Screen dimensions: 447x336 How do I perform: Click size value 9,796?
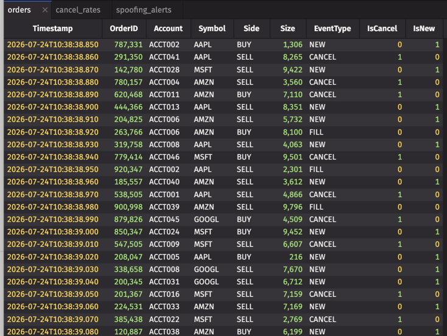click(x=287, y=207)
